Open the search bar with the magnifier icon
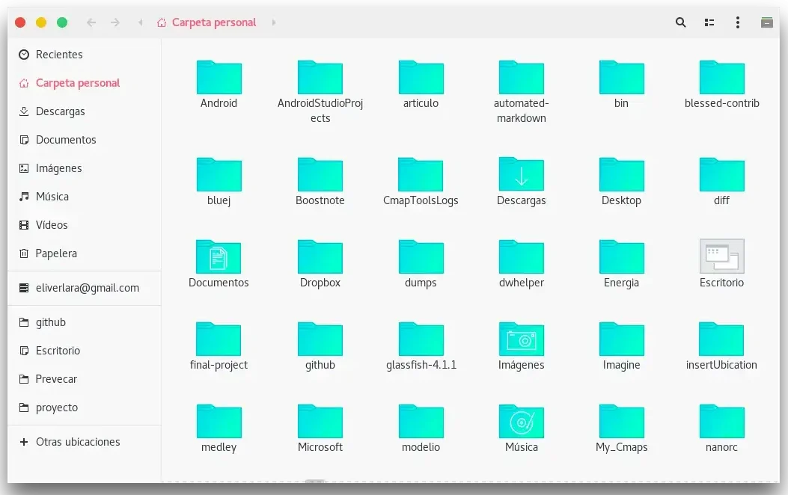788x495 pixels. click(680, 22)
